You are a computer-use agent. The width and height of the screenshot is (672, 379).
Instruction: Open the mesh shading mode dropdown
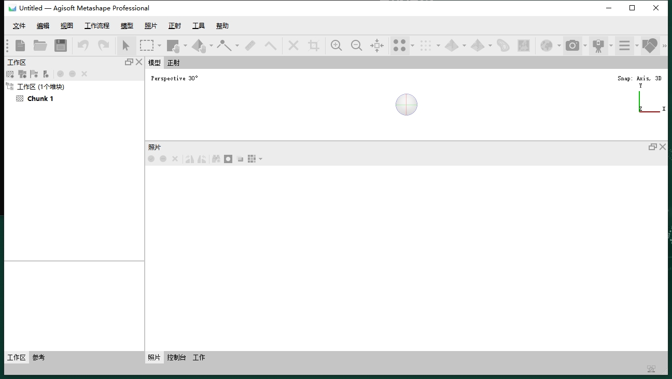point(464,45)
